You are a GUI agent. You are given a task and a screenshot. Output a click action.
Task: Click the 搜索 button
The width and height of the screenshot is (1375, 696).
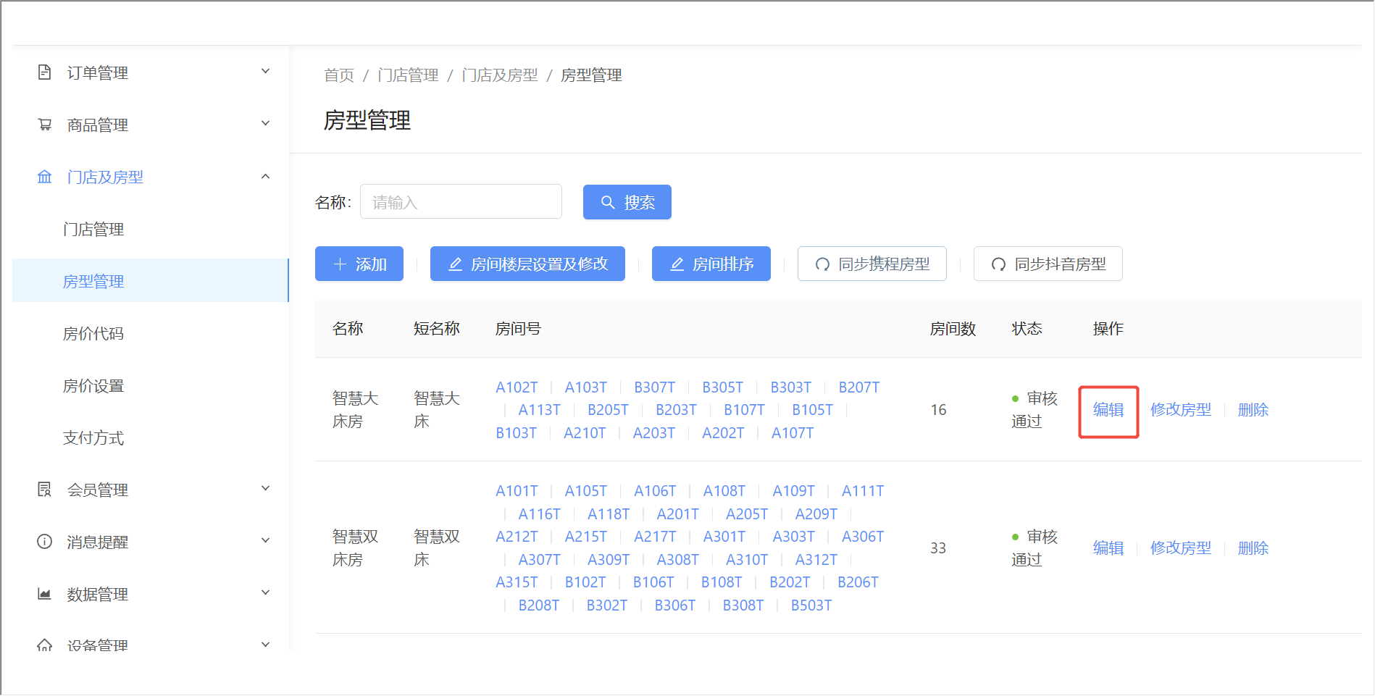(x=627, y=202)
